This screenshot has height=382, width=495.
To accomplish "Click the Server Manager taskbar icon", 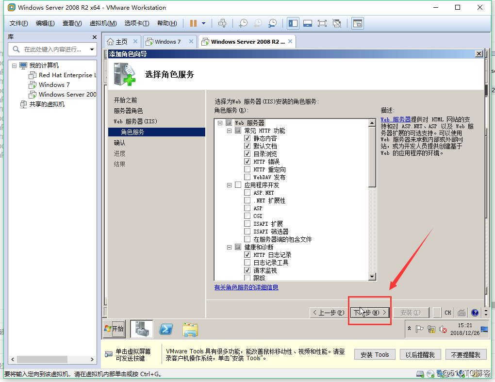I will pyautogui.click(x=142, y=329).
